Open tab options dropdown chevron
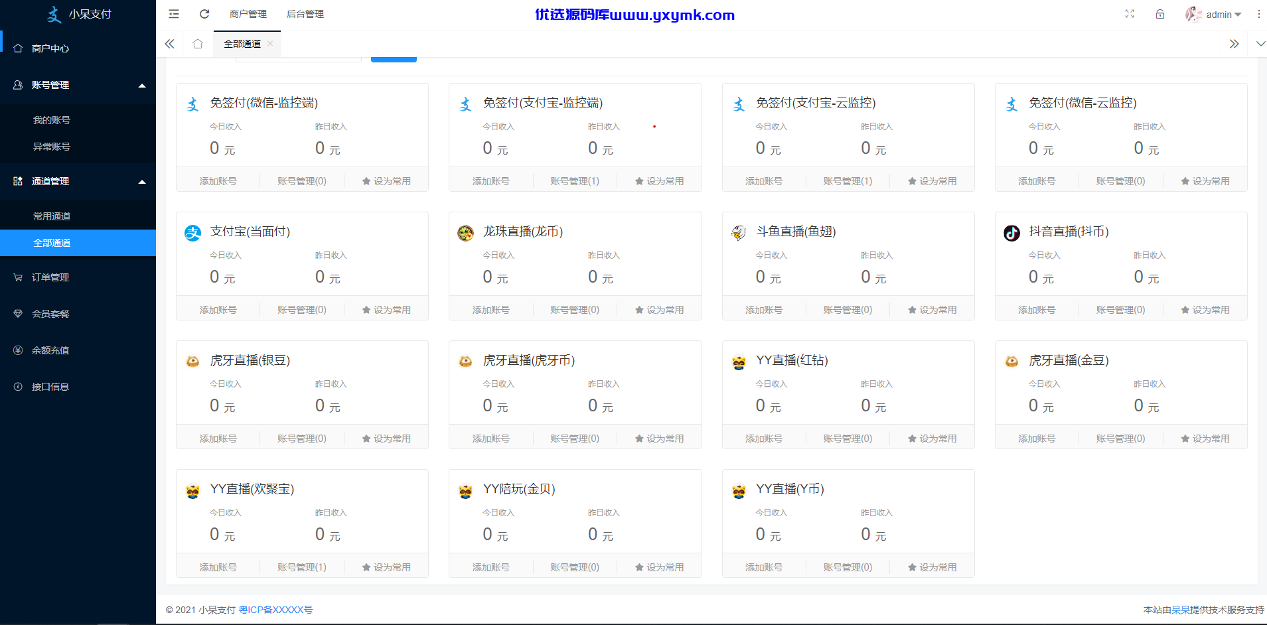 pyautogui.click(x=1260, y=44)
